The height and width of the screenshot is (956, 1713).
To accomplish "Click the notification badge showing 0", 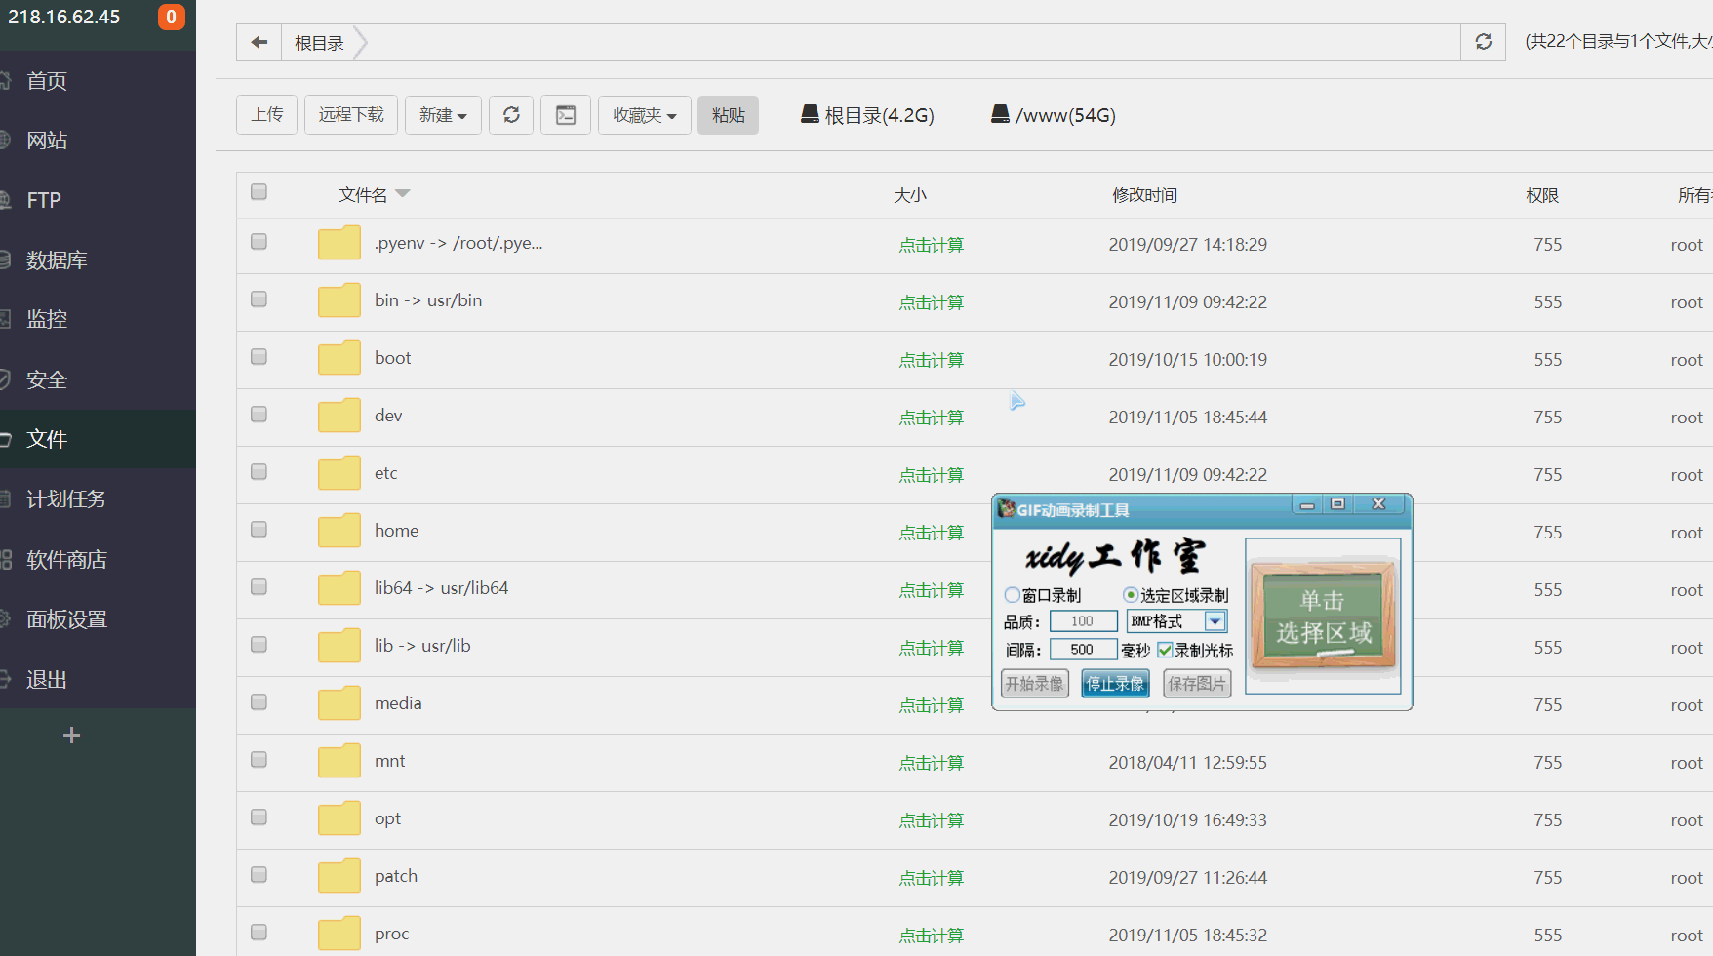I will pyautogui.click(x=171, y=17).
